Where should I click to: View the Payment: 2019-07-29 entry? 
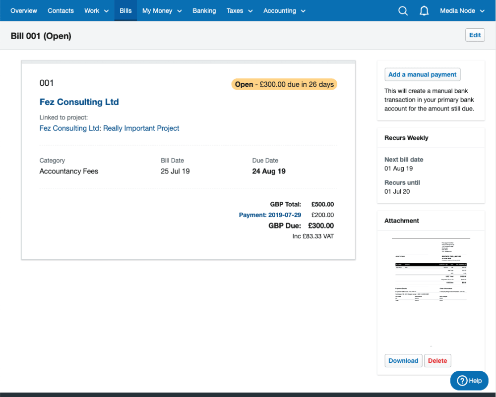pos(270,215)
